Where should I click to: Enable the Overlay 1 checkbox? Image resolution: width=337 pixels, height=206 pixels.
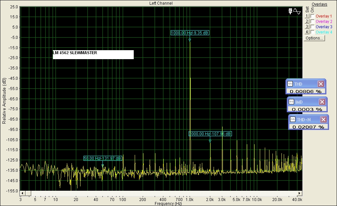312,16
